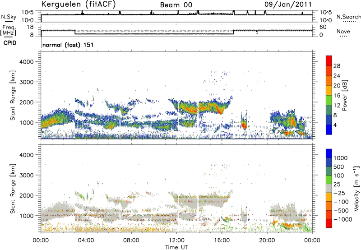Click the blue bottom of the power colorbar
Viewport: 361px width, 250px height.
point(329,130)
